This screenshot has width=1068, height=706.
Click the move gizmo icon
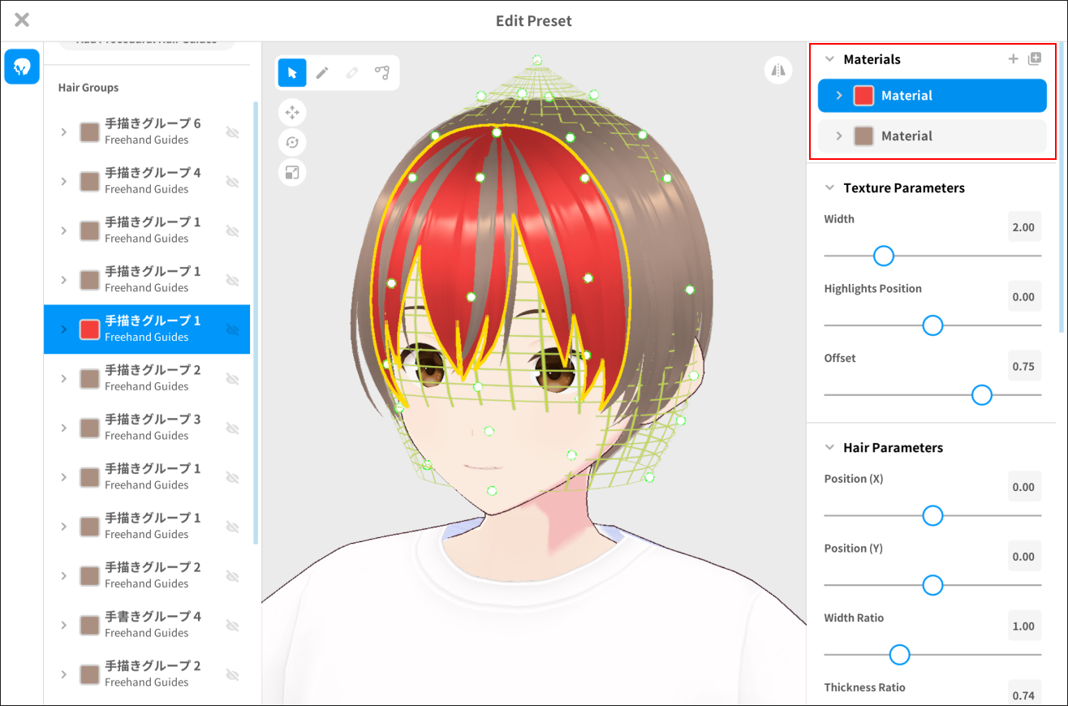292,112
